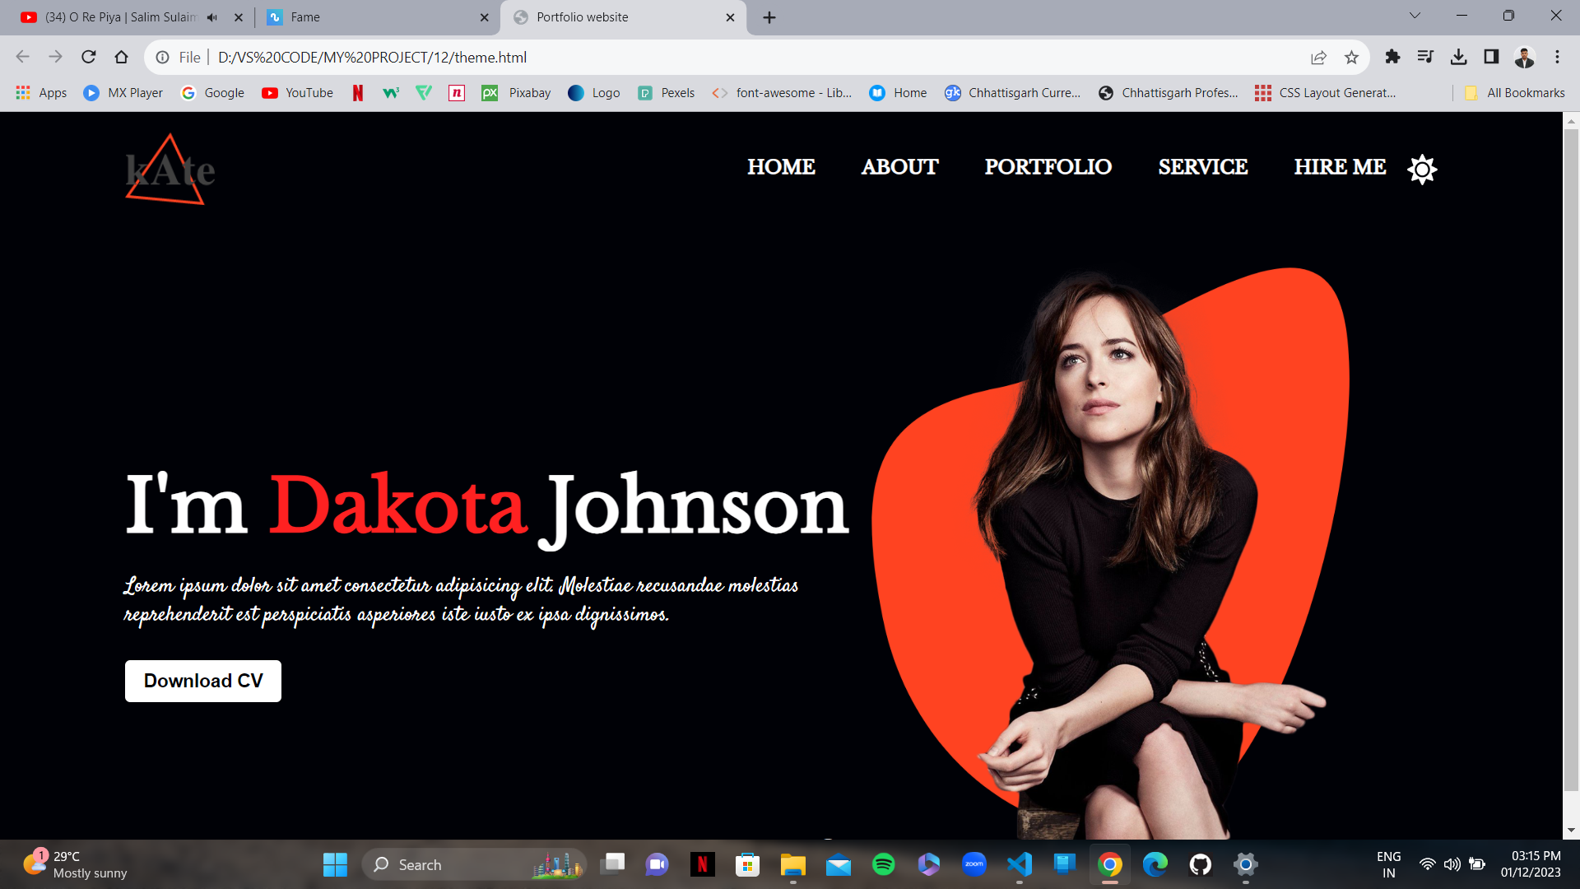Open GitHub Desktop from taskbar
1580x889 pixels.
[1201, 864]
